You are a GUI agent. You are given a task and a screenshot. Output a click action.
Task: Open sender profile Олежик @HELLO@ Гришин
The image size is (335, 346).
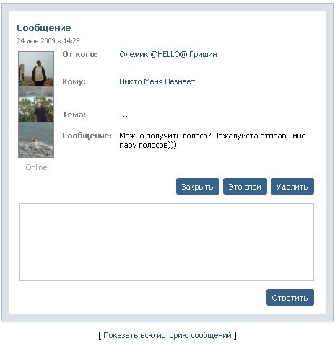(168, 54)
